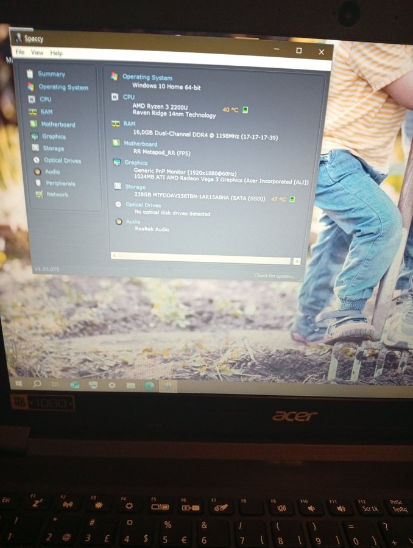Open the RAM section in sidebar
The width and height of the screenshot is (413, 548).
tap(46, 112)
